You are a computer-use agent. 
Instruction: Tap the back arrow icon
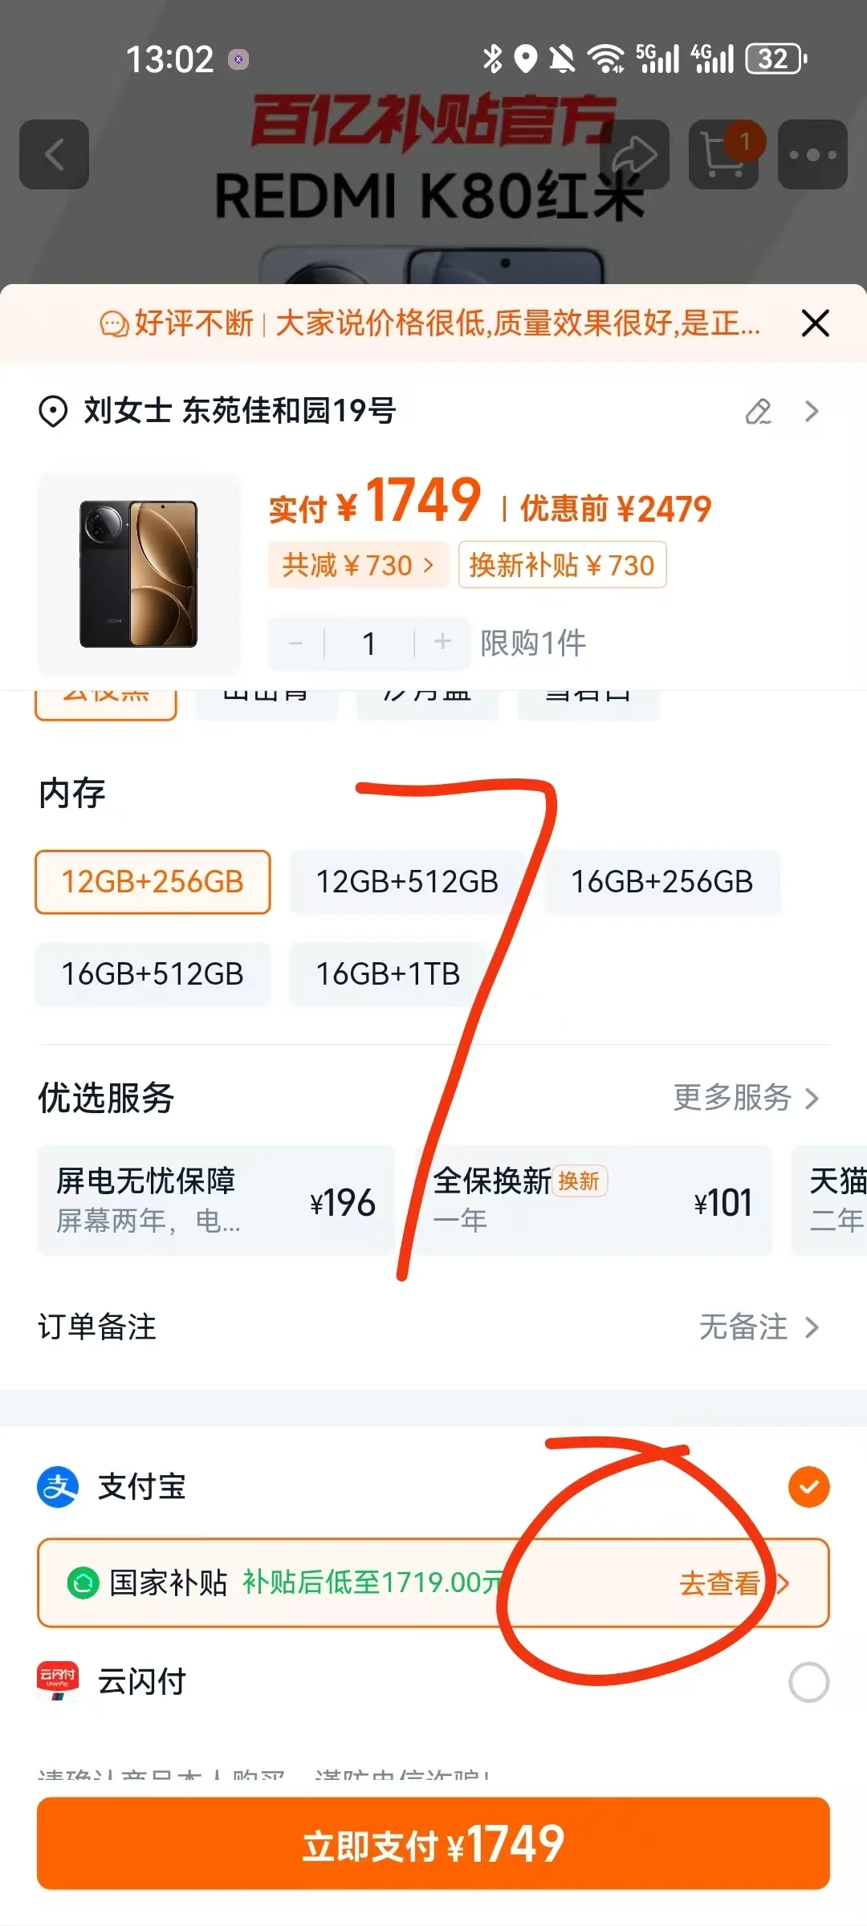54,154
